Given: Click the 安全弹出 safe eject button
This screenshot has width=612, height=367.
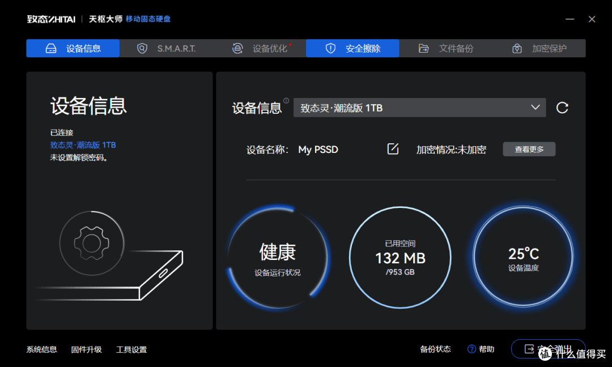Looking at the screenshot, I should [548, 349].
